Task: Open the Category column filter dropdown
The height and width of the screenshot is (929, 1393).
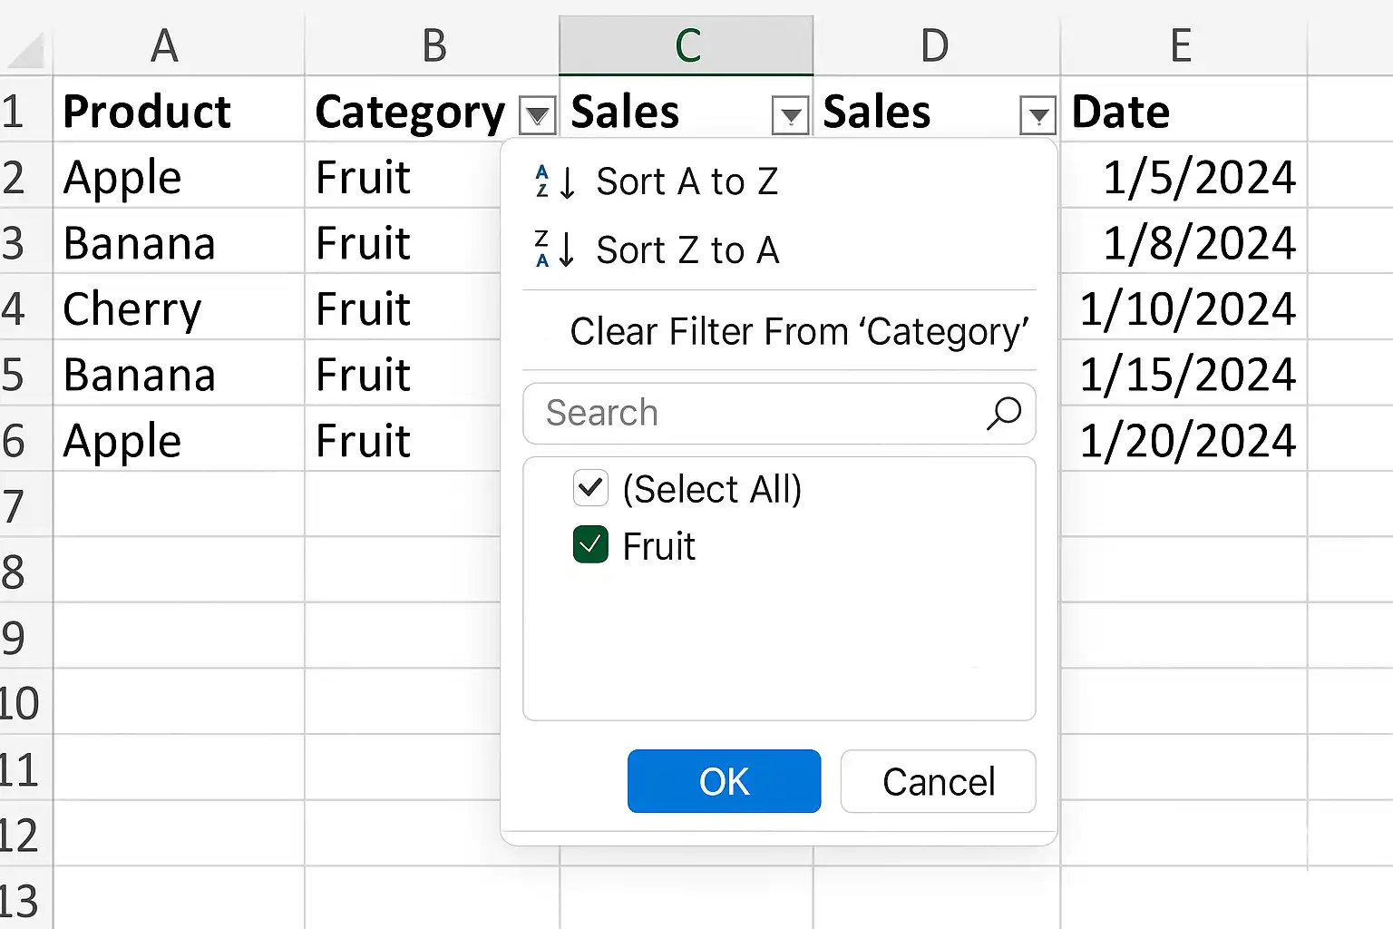Action: click(x=537, y=115)
